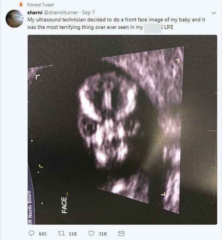This screenshot has width=222, height=240.
Task: Click the blurred censored word in tweet
Action: pos(153,28)
